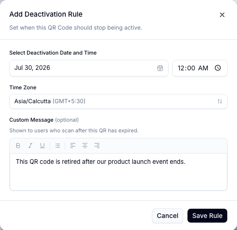237x230 pixels.
Task: Select the hour value 12 in time
Action: (181, 68)
